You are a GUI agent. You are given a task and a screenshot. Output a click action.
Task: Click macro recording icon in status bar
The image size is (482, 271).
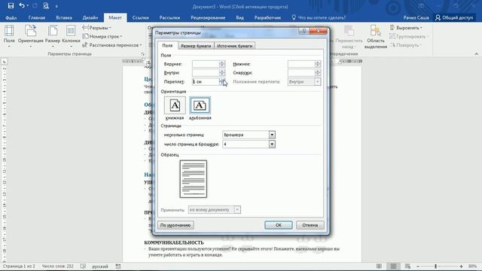(x=118, y=266)
